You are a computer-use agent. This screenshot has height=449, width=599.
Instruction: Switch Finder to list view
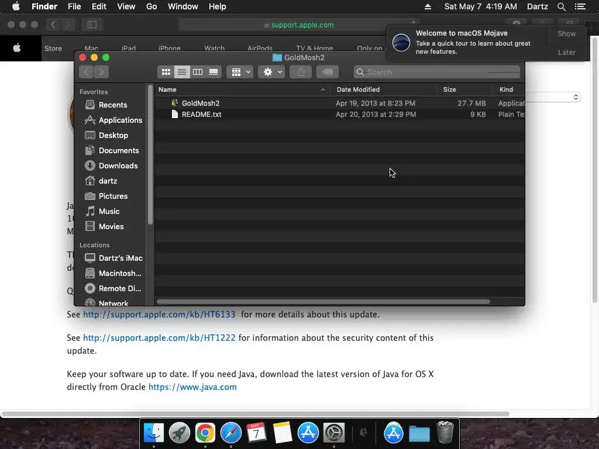(182, 72)
